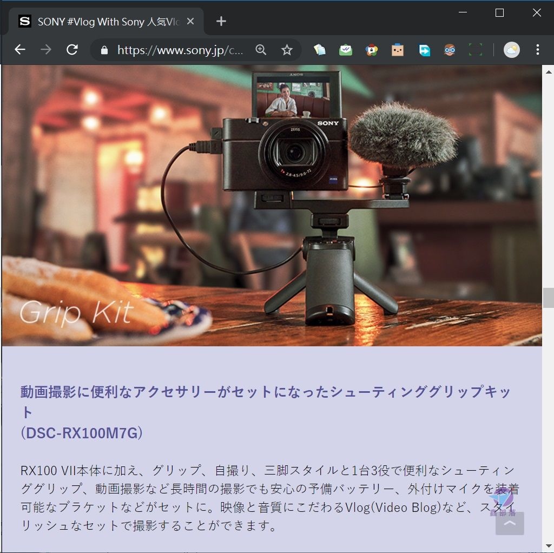This screenshot has width=554, height=553.
Task: Click the back-to-top arrow button
Action: (510, 523)
